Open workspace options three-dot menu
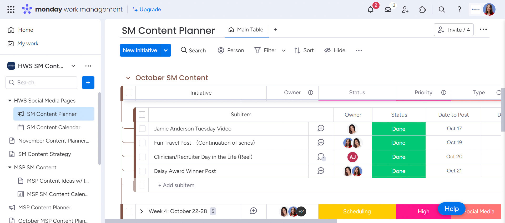 coord(88,66)
